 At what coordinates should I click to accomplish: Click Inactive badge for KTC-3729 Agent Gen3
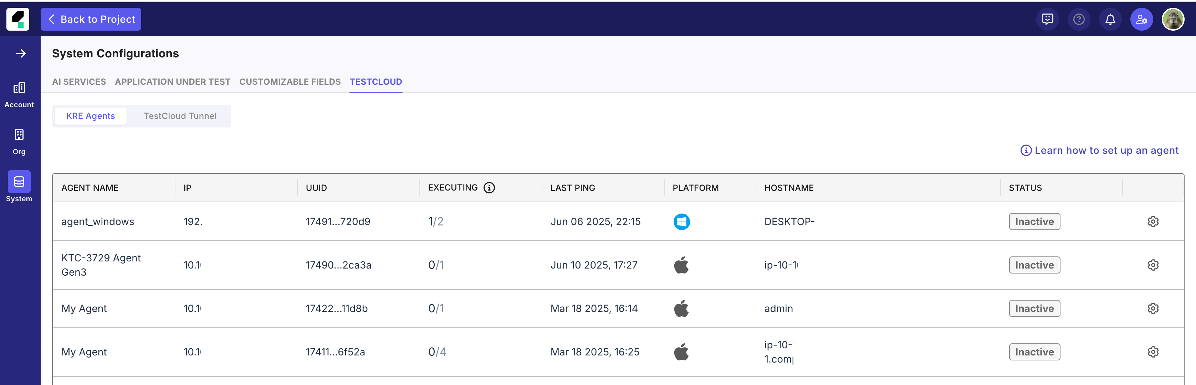coord(1034,265)
